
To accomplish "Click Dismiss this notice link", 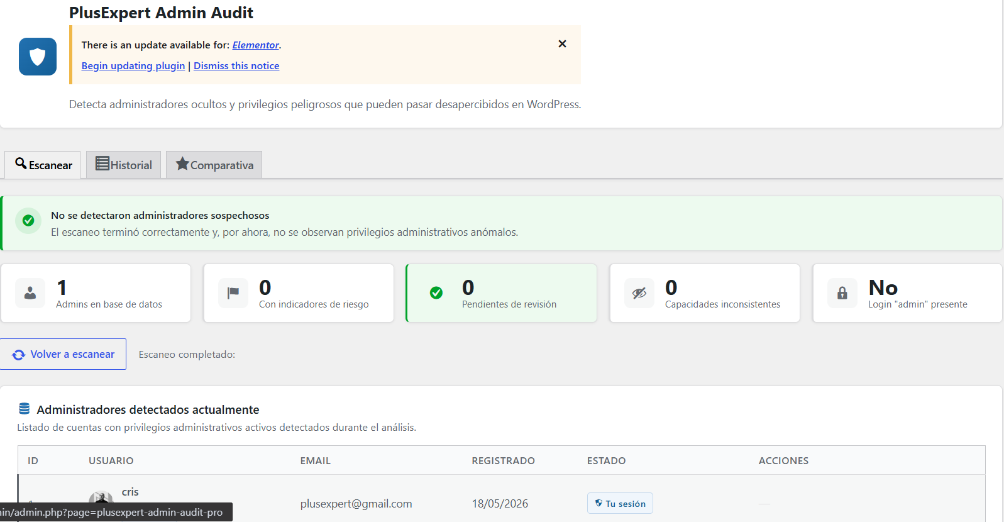I will click(x=236, y=66).
